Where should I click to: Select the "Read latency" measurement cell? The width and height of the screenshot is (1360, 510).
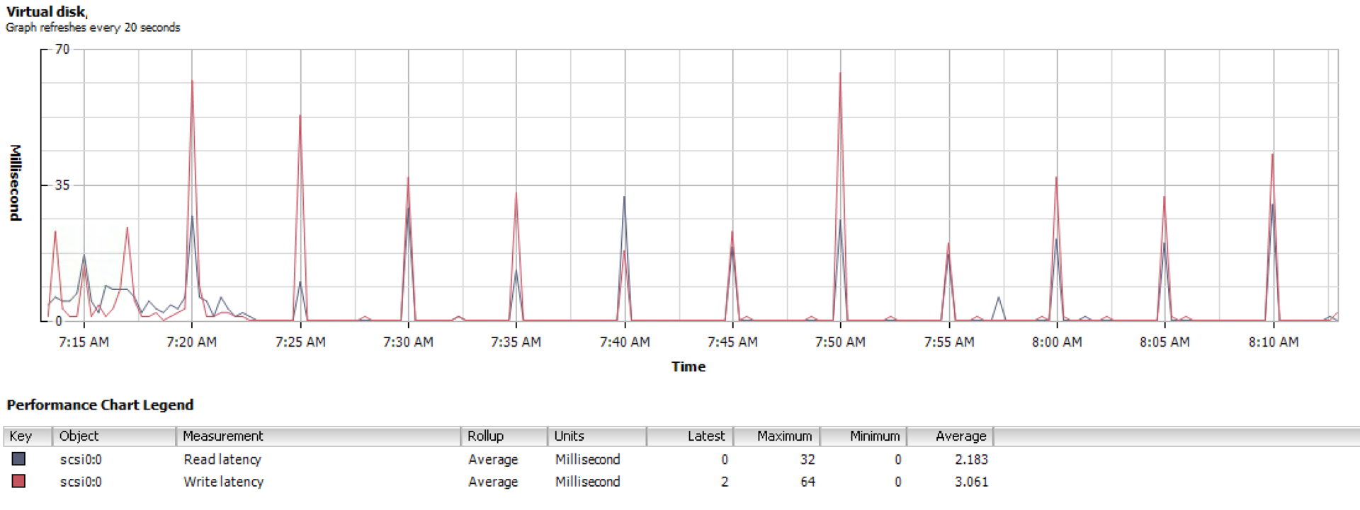[x=222, y=460]
